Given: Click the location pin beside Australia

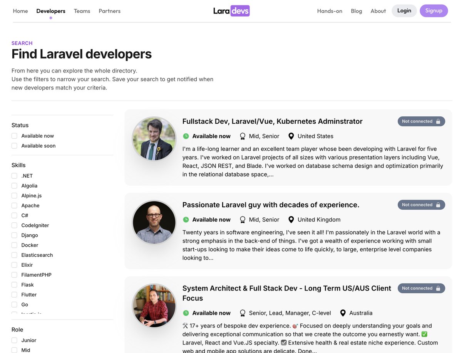Looking at the screenshot, I should point(343,313).
